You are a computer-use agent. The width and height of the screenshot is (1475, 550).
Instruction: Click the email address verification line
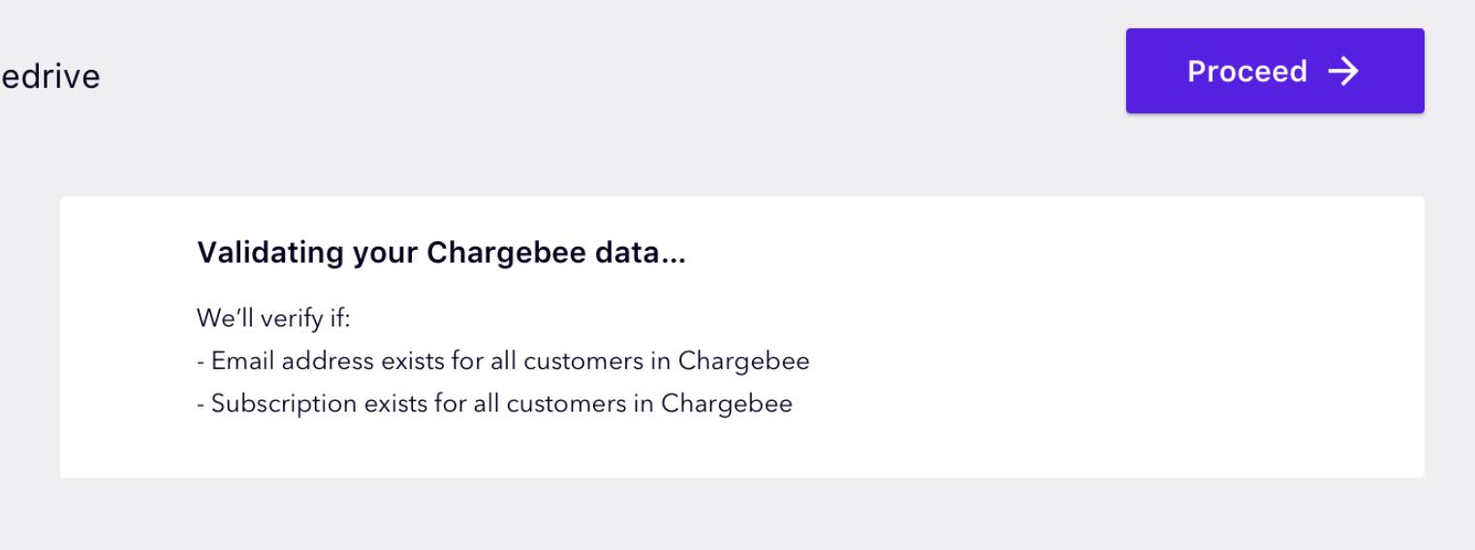click(x=503, y=361)
